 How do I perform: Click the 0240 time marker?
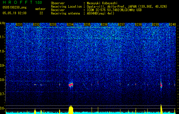point(172,25)
